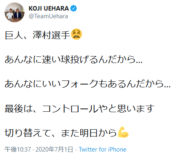Select the 巨人、澤村選手 text line
The height and width of the screenshot is (154, 192).
(38, 35)
